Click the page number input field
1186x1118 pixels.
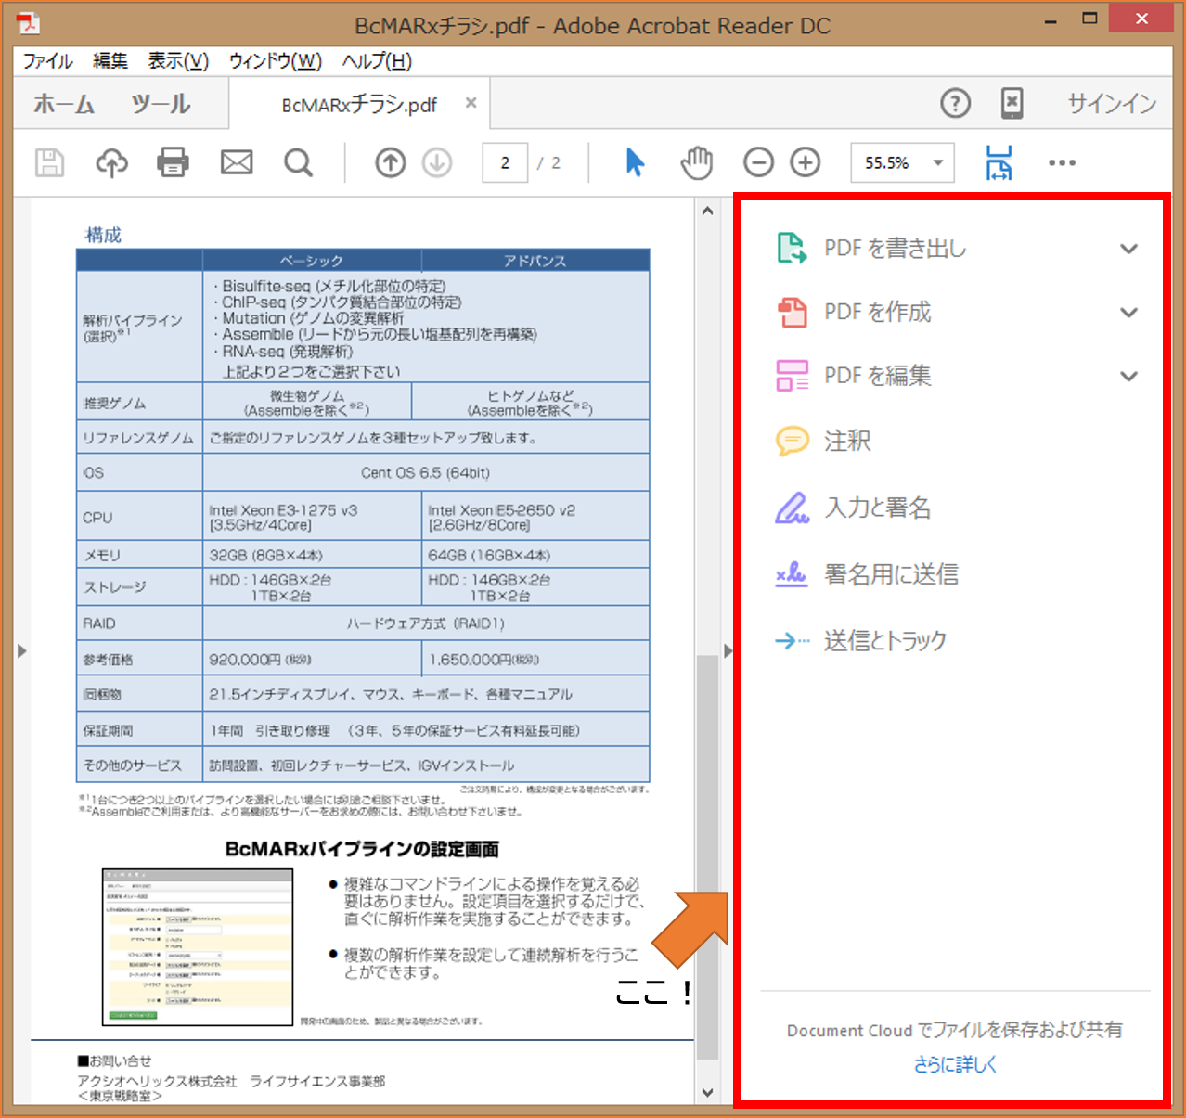pyautogui.click(x=505, y=163)
